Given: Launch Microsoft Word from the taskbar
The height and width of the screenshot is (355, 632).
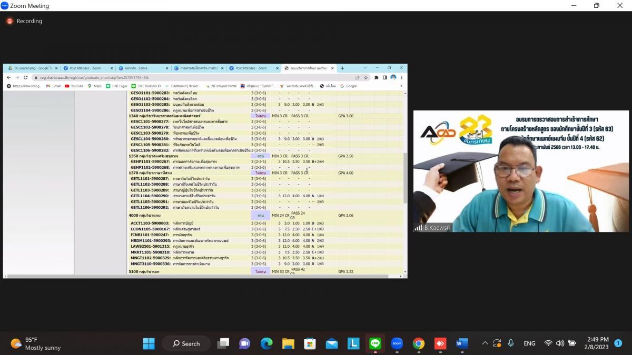Looking at the screenshot, I should pos(462,343).
